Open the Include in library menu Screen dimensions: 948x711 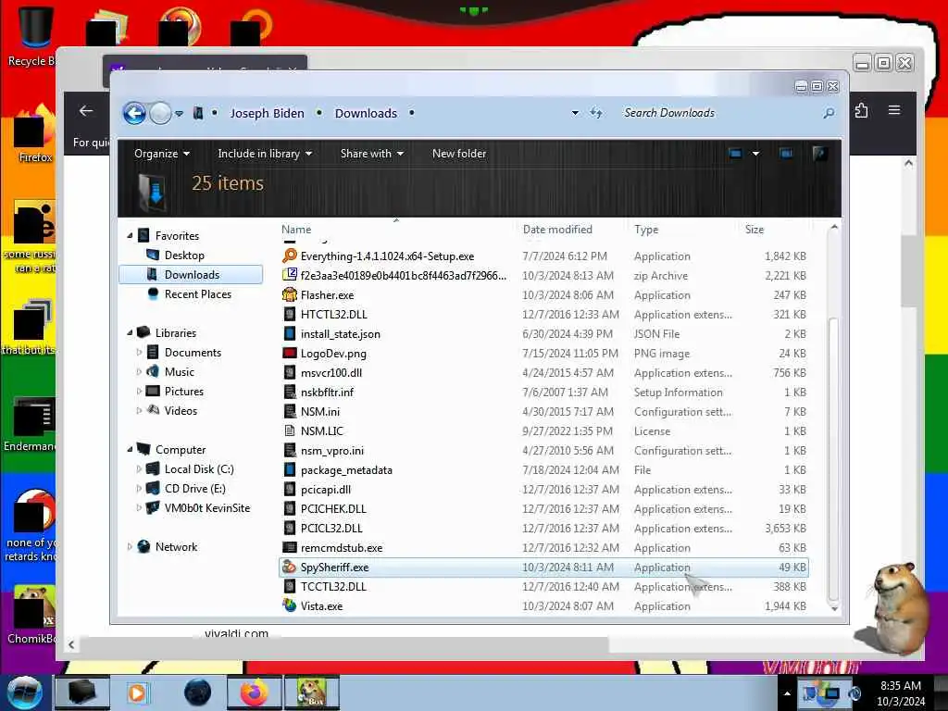264,154
